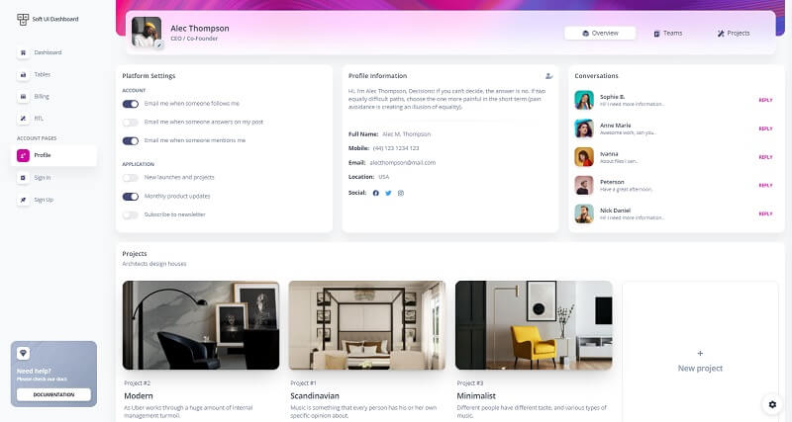Open the Instagram social icon

[401, 193]
